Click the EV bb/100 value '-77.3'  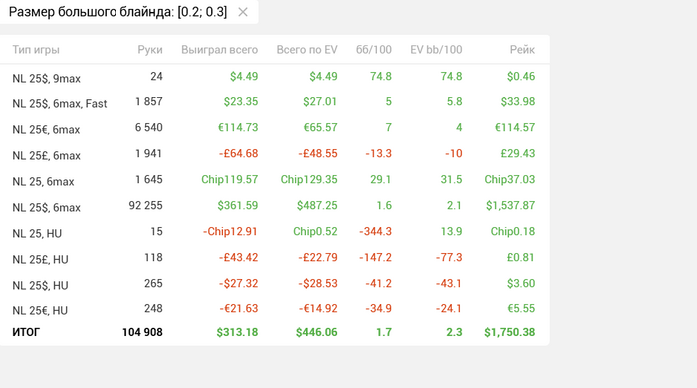pos(449,257)
